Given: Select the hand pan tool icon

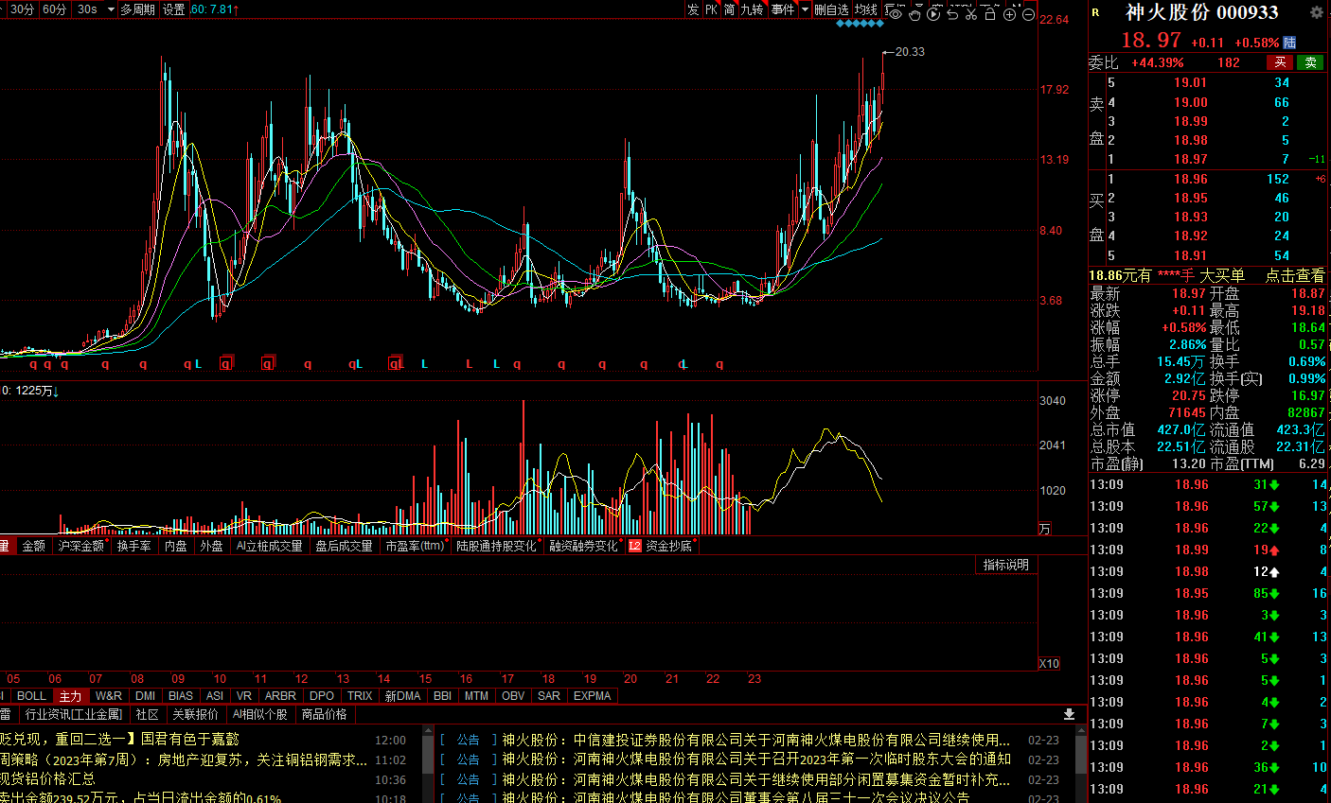Looking at the screenshot, I should click(914, 14).
